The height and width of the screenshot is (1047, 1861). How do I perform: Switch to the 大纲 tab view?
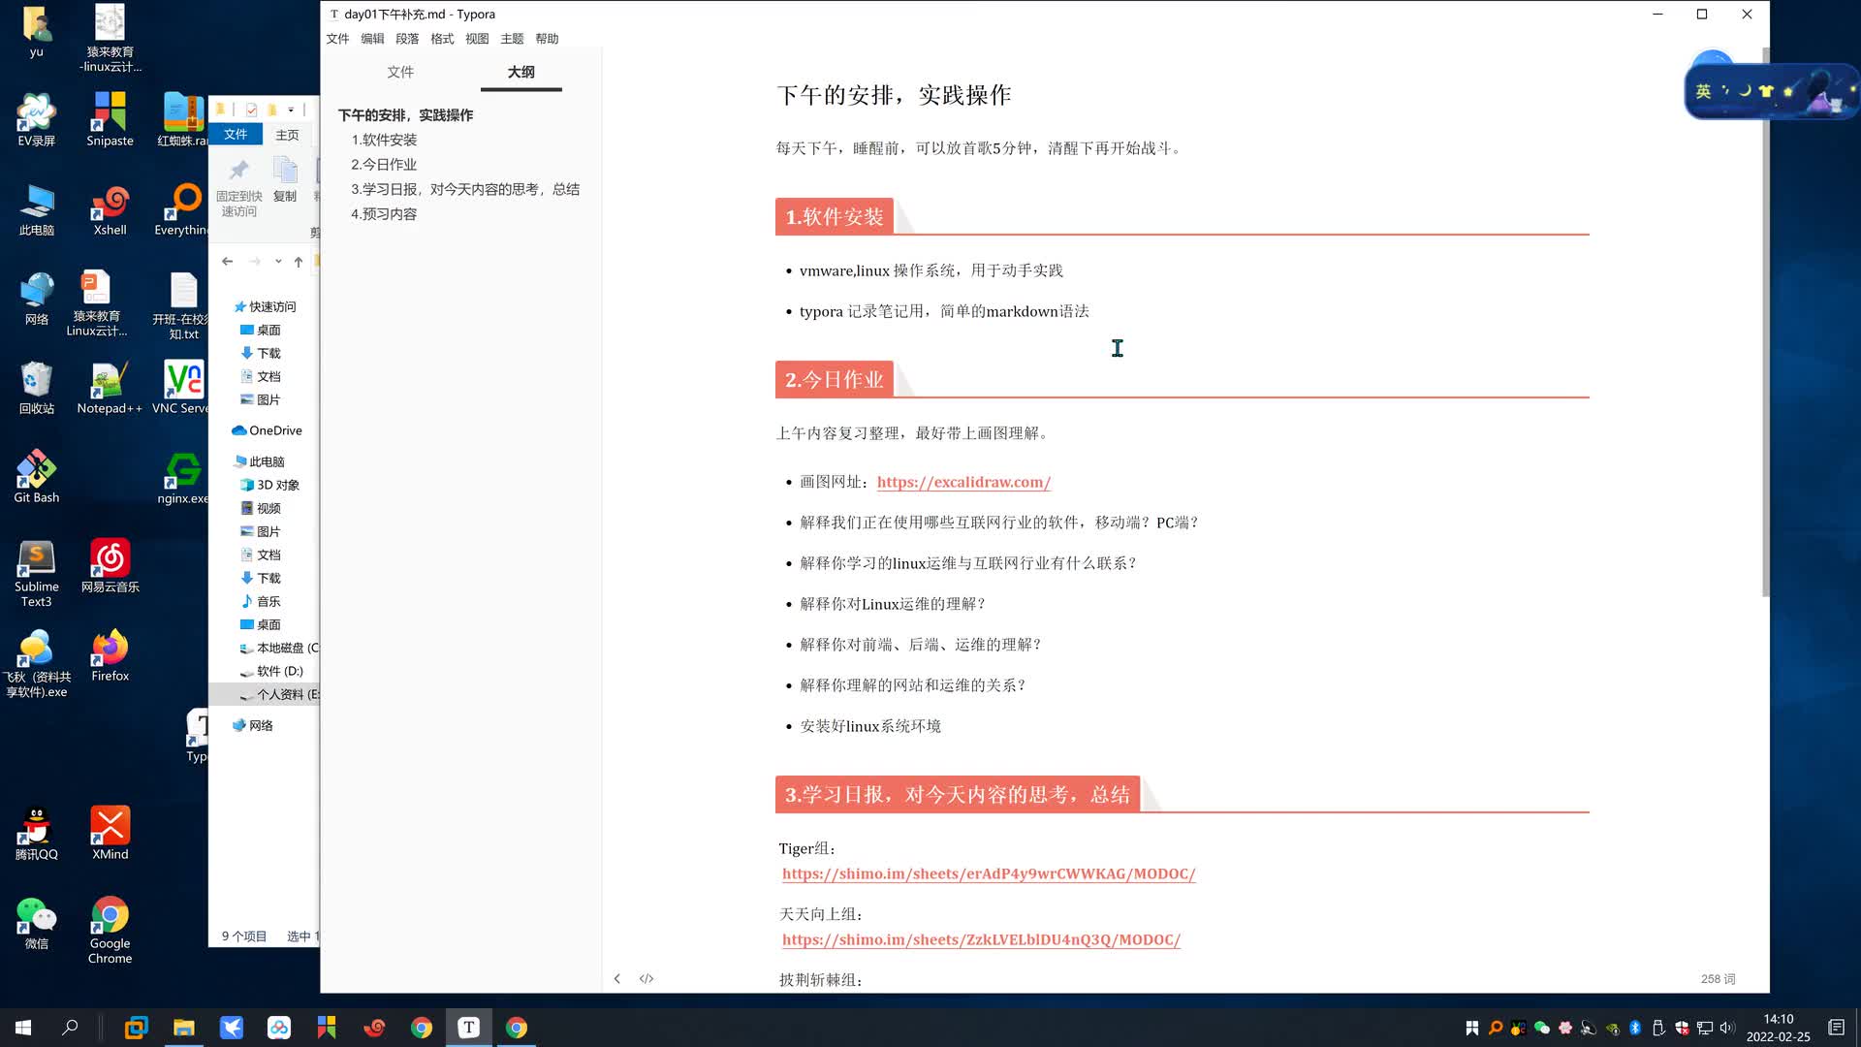pyautogui.click(x=520, y=72)
